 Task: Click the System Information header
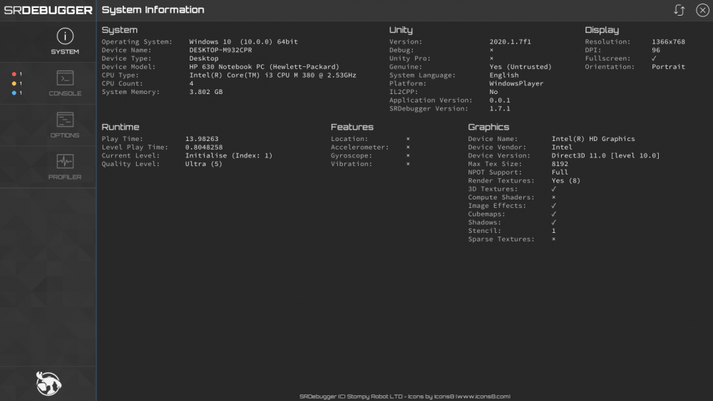pyautogui.click(x=153, y=9)
